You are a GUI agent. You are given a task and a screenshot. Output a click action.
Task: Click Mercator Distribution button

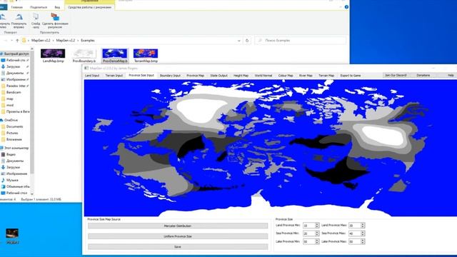click(x=178, y=226)
